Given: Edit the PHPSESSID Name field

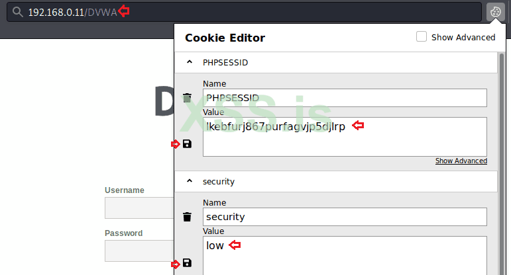Looking at the screenshot, I should 345,98.
